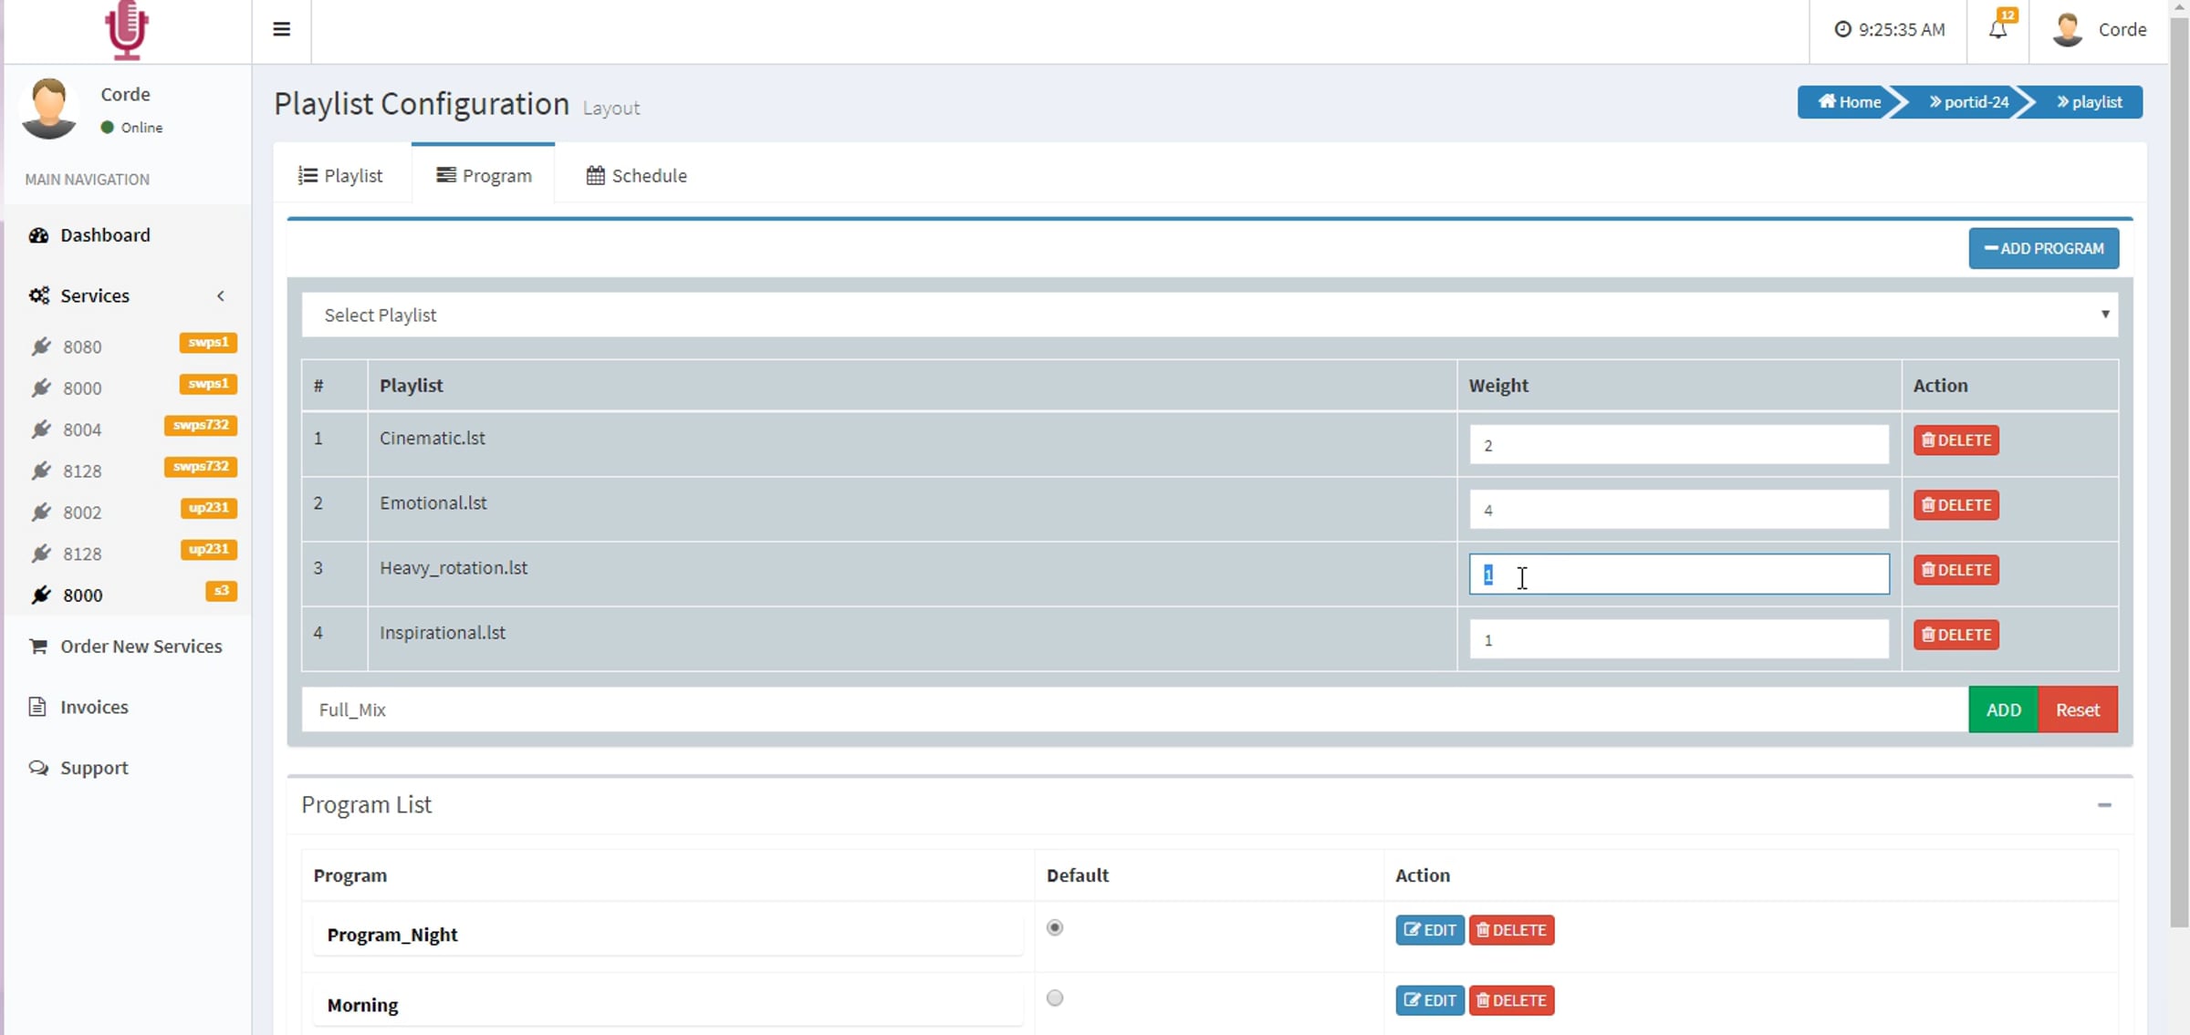Click the page vertical scrollbar
Image resolution: width=2190 pixels, height=1035 pixels.
pyautogui.click(x=2179, y=465)
